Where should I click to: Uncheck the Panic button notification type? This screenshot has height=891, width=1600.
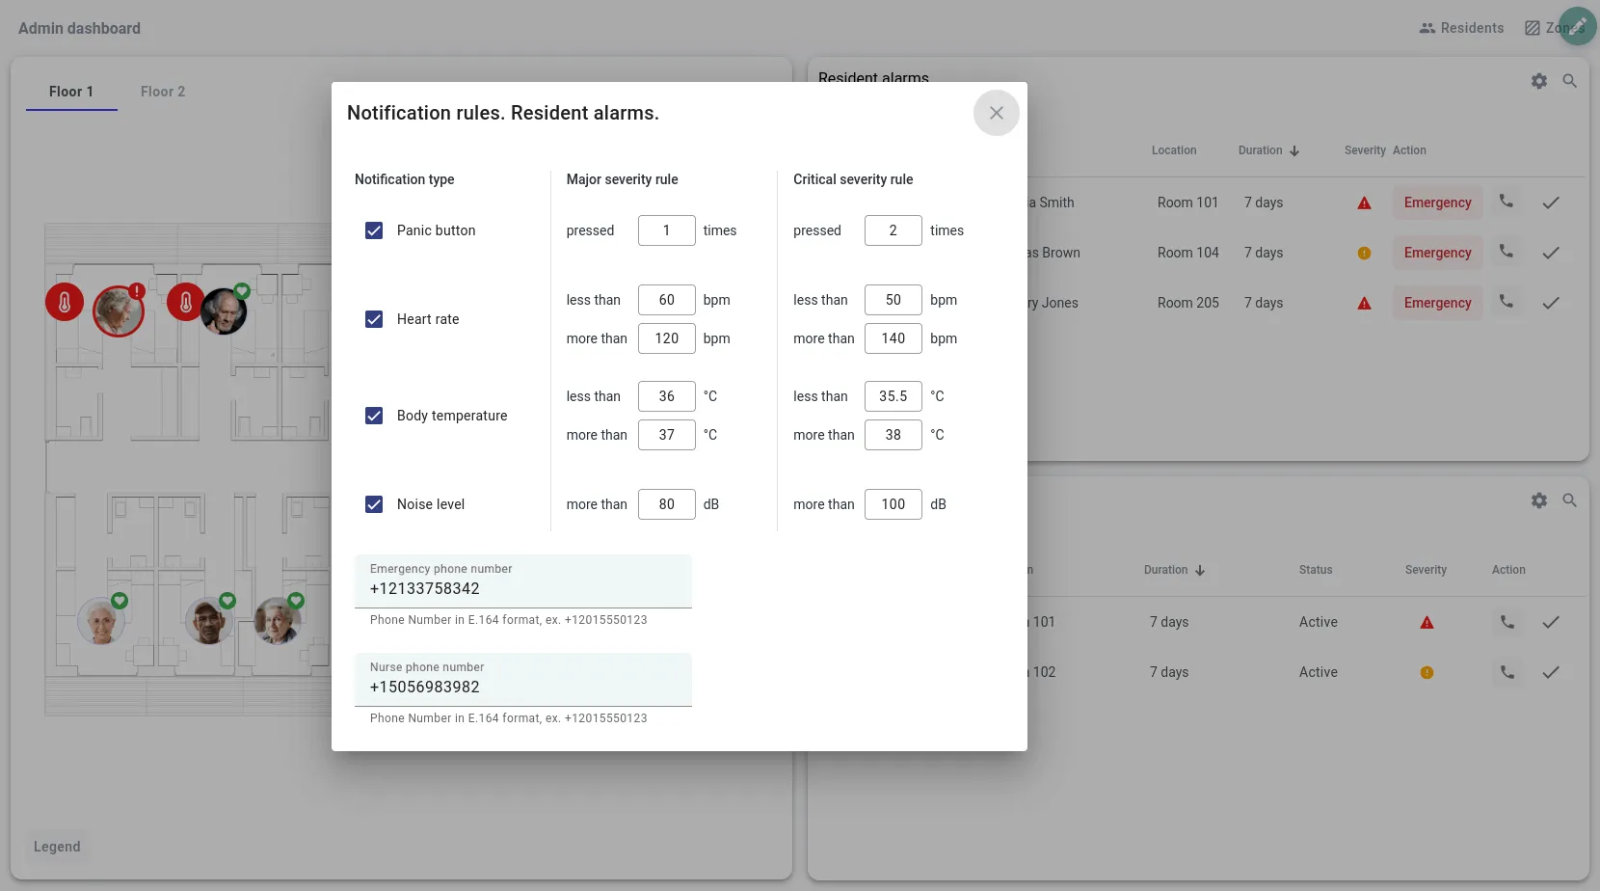(x=374, y=230)
